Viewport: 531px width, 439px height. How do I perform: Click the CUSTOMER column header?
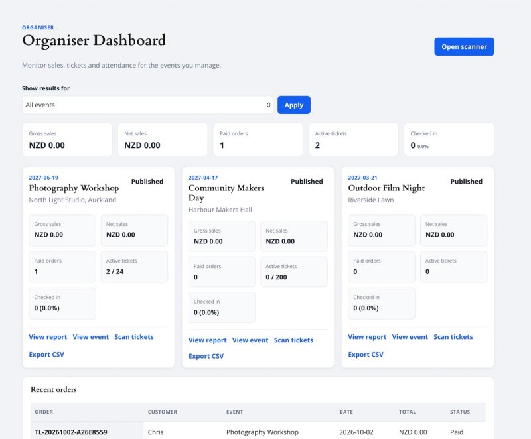pos(162,412)
